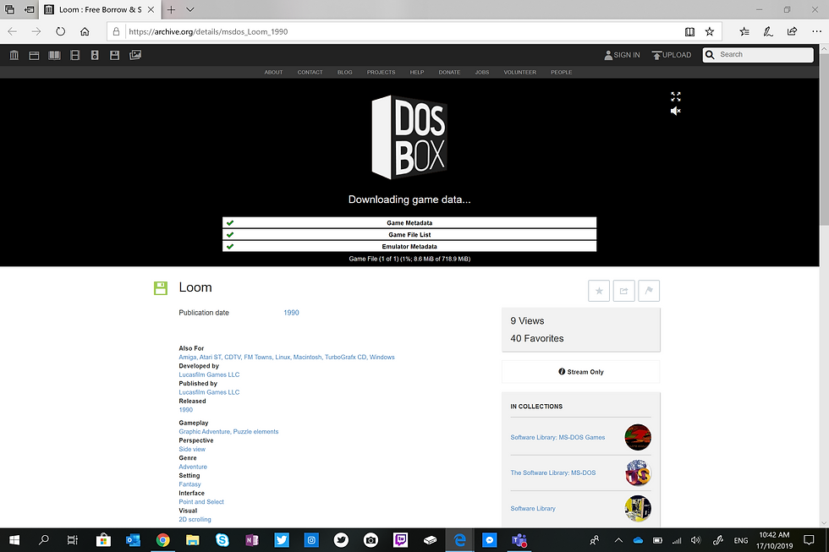Viewport: 829px width, 552px height.
Task: Click the Side view perspective link
Action: click(x=192, y=449)
